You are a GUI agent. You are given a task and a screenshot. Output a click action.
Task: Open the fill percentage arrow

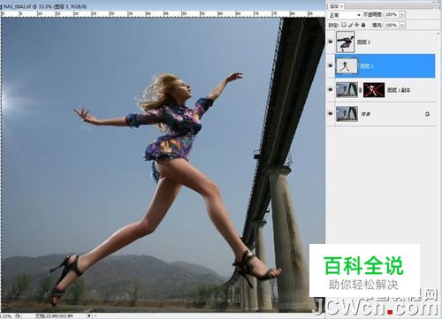[x=402, y=26]
